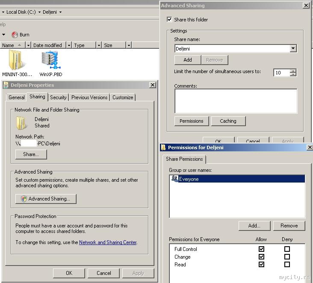Click the Deljeni folder icon in Sharing tab

(x=21, y=123)
